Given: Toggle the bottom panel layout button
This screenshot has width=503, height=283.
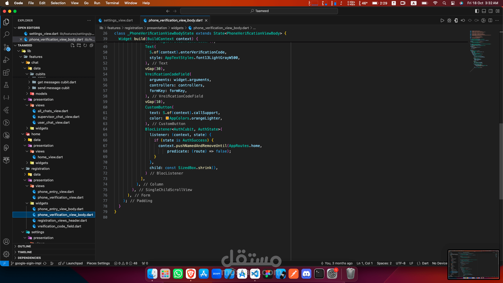Looking at the screenshot, I should (x=484, y=11).
